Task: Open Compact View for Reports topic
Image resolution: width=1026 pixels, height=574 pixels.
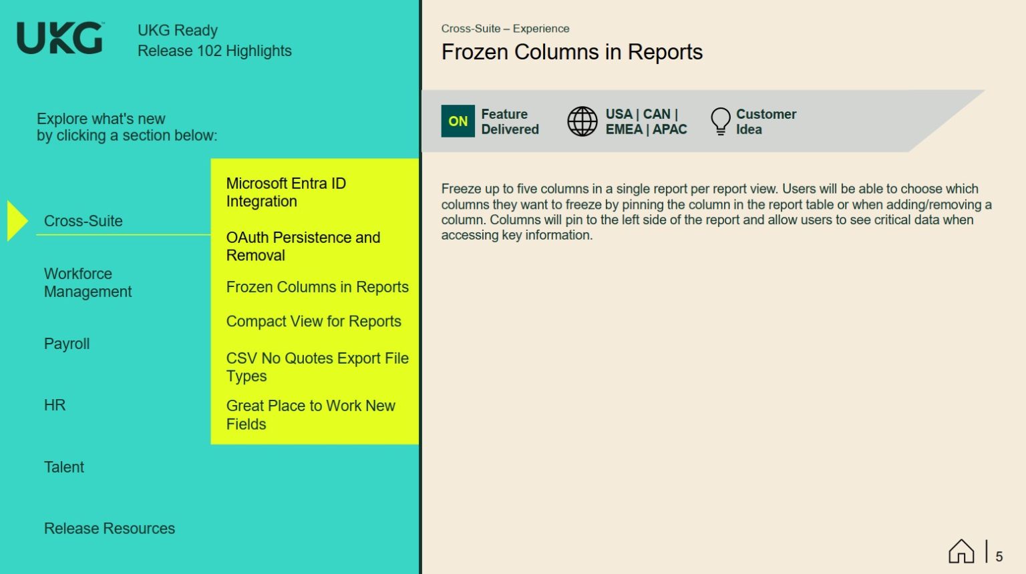Action: tap(314, 322)
